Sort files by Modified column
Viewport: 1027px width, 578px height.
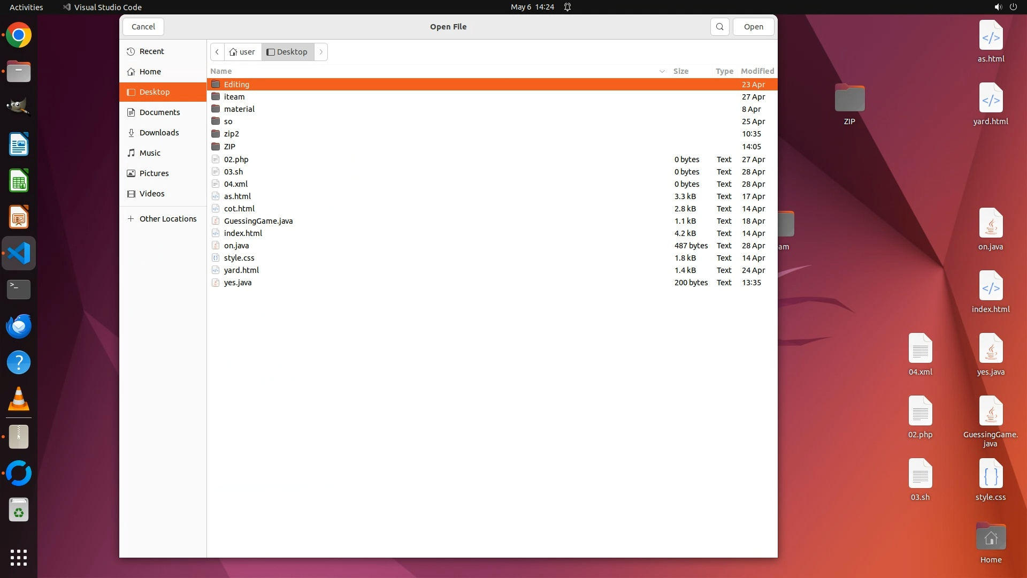pos(756,71)
